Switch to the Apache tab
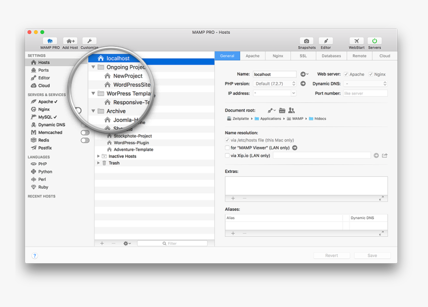The width and height of the screenshot is (428, 307). coord(252,56)
